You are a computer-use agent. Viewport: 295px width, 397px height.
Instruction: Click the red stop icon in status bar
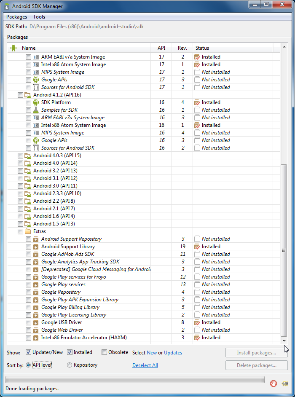(273, 384)
